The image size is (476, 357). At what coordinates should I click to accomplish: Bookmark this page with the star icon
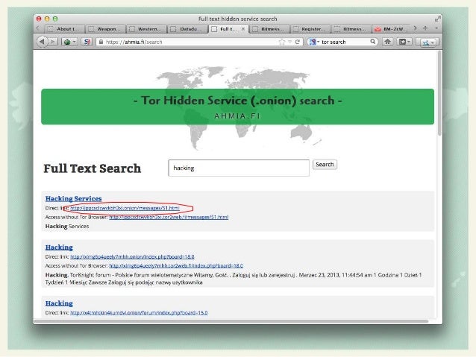coord(282,42)
